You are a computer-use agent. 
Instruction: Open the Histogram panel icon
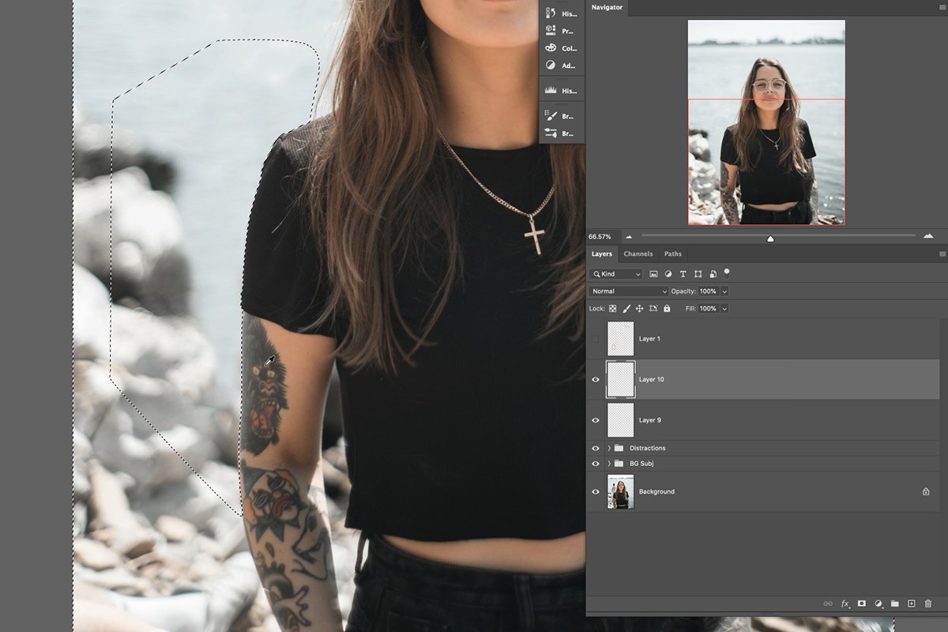coord(551,91)
